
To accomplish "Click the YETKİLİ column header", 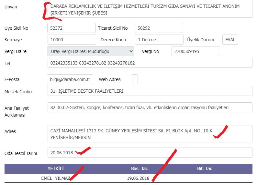I will click(56, 169).
